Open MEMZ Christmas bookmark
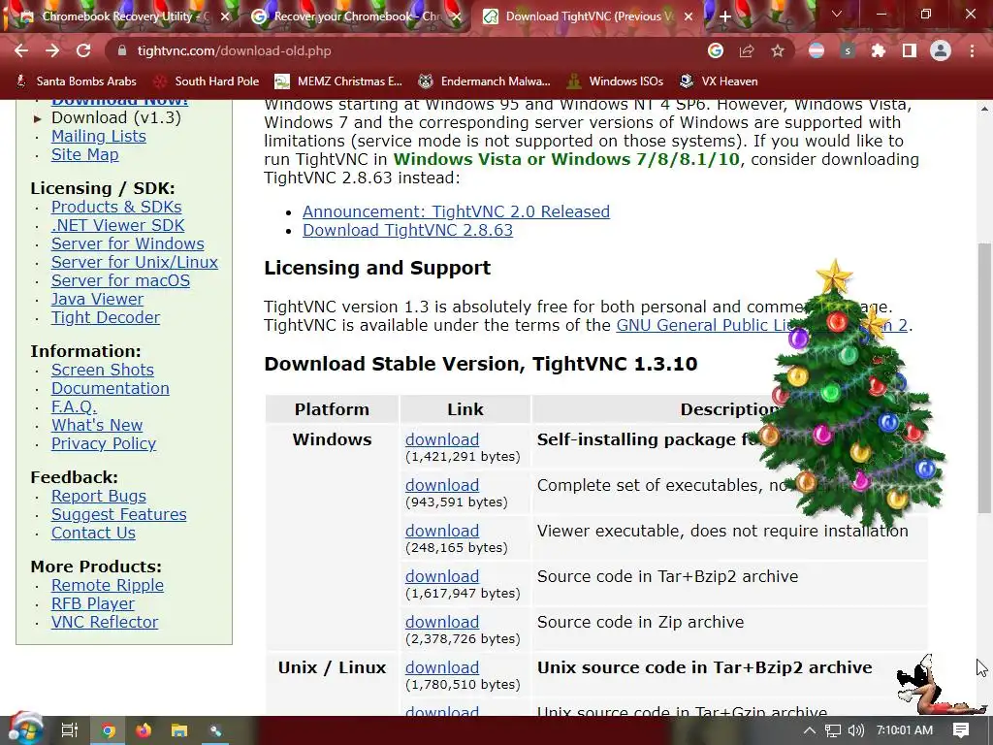993x745 pixels. coord(338,81)
